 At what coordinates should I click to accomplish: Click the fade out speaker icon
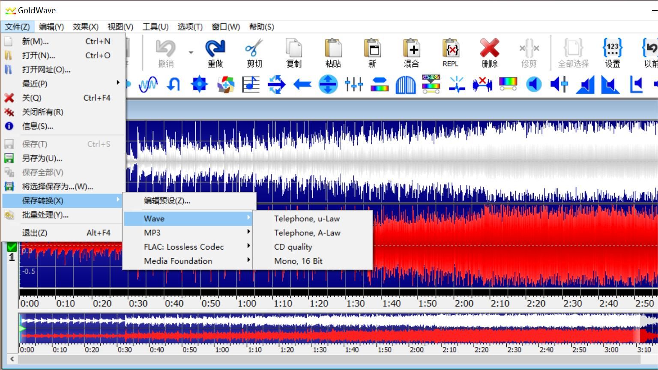point(610,84)
